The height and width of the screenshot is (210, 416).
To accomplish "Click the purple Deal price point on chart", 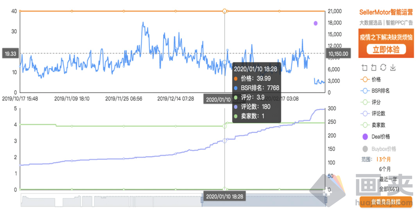I will click(316, 23).
